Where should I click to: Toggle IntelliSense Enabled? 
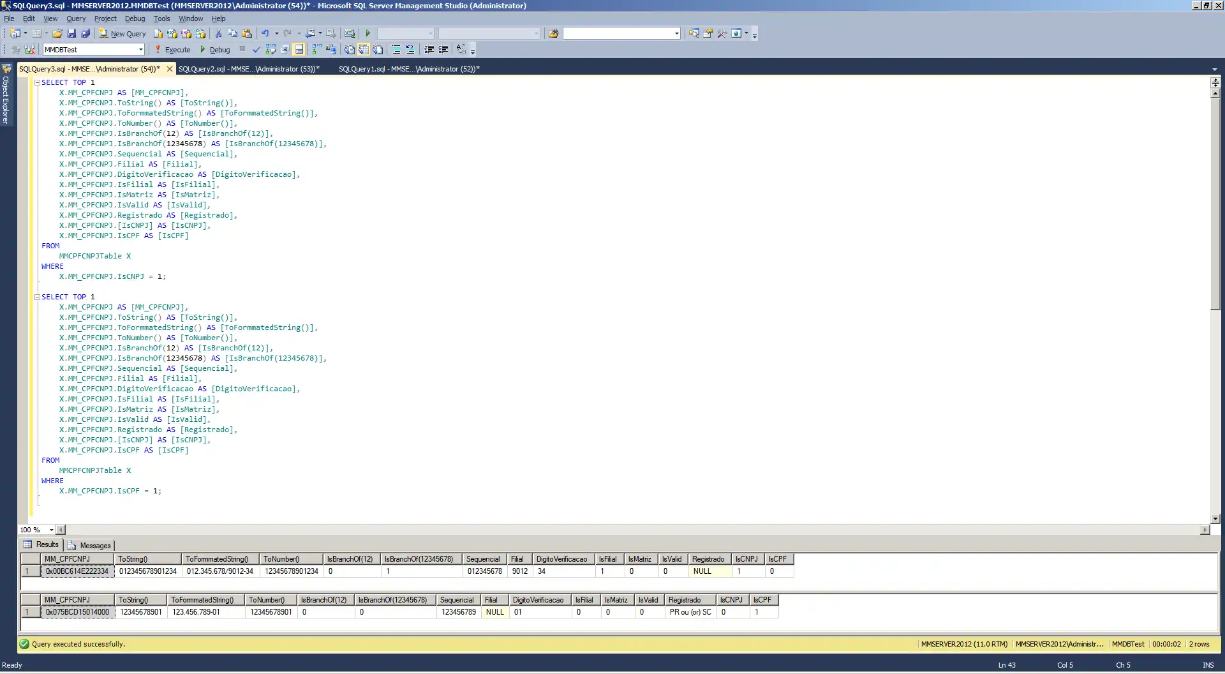point(299,50)
